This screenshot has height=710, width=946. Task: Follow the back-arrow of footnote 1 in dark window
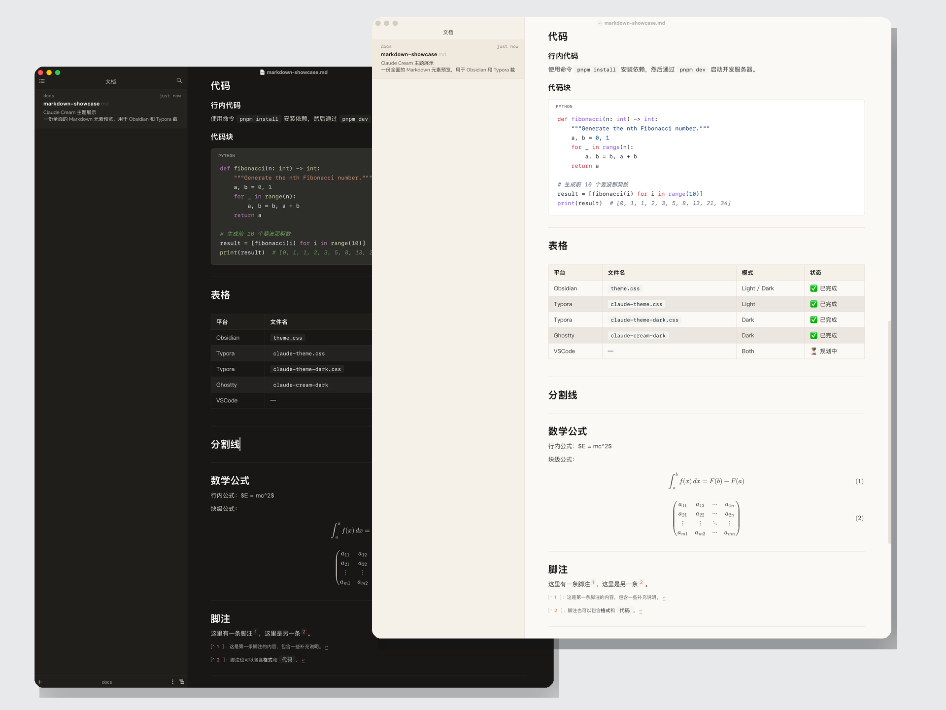pyautogui.click(x=327, y=647)
